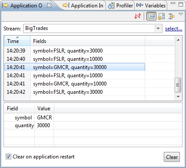
Task: Click the arrows stream layout toolbar icon
Action: pos(171,16)
